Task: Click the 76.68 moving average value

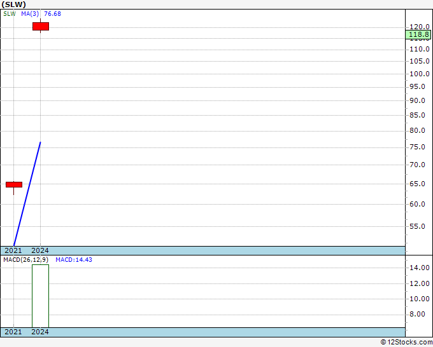Action: [x=52, y=14]
